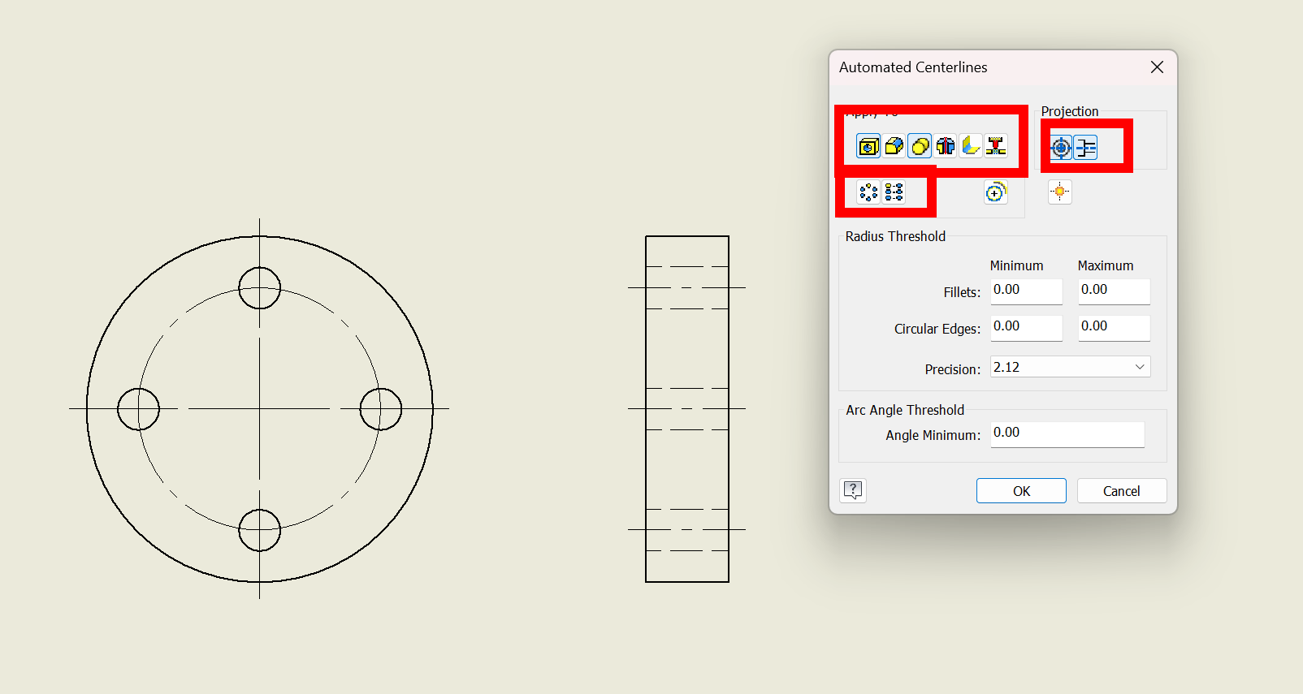Click the Circular Edges Maximum field
This screenshot has height=694, width=1303.
pos(1114,327)
